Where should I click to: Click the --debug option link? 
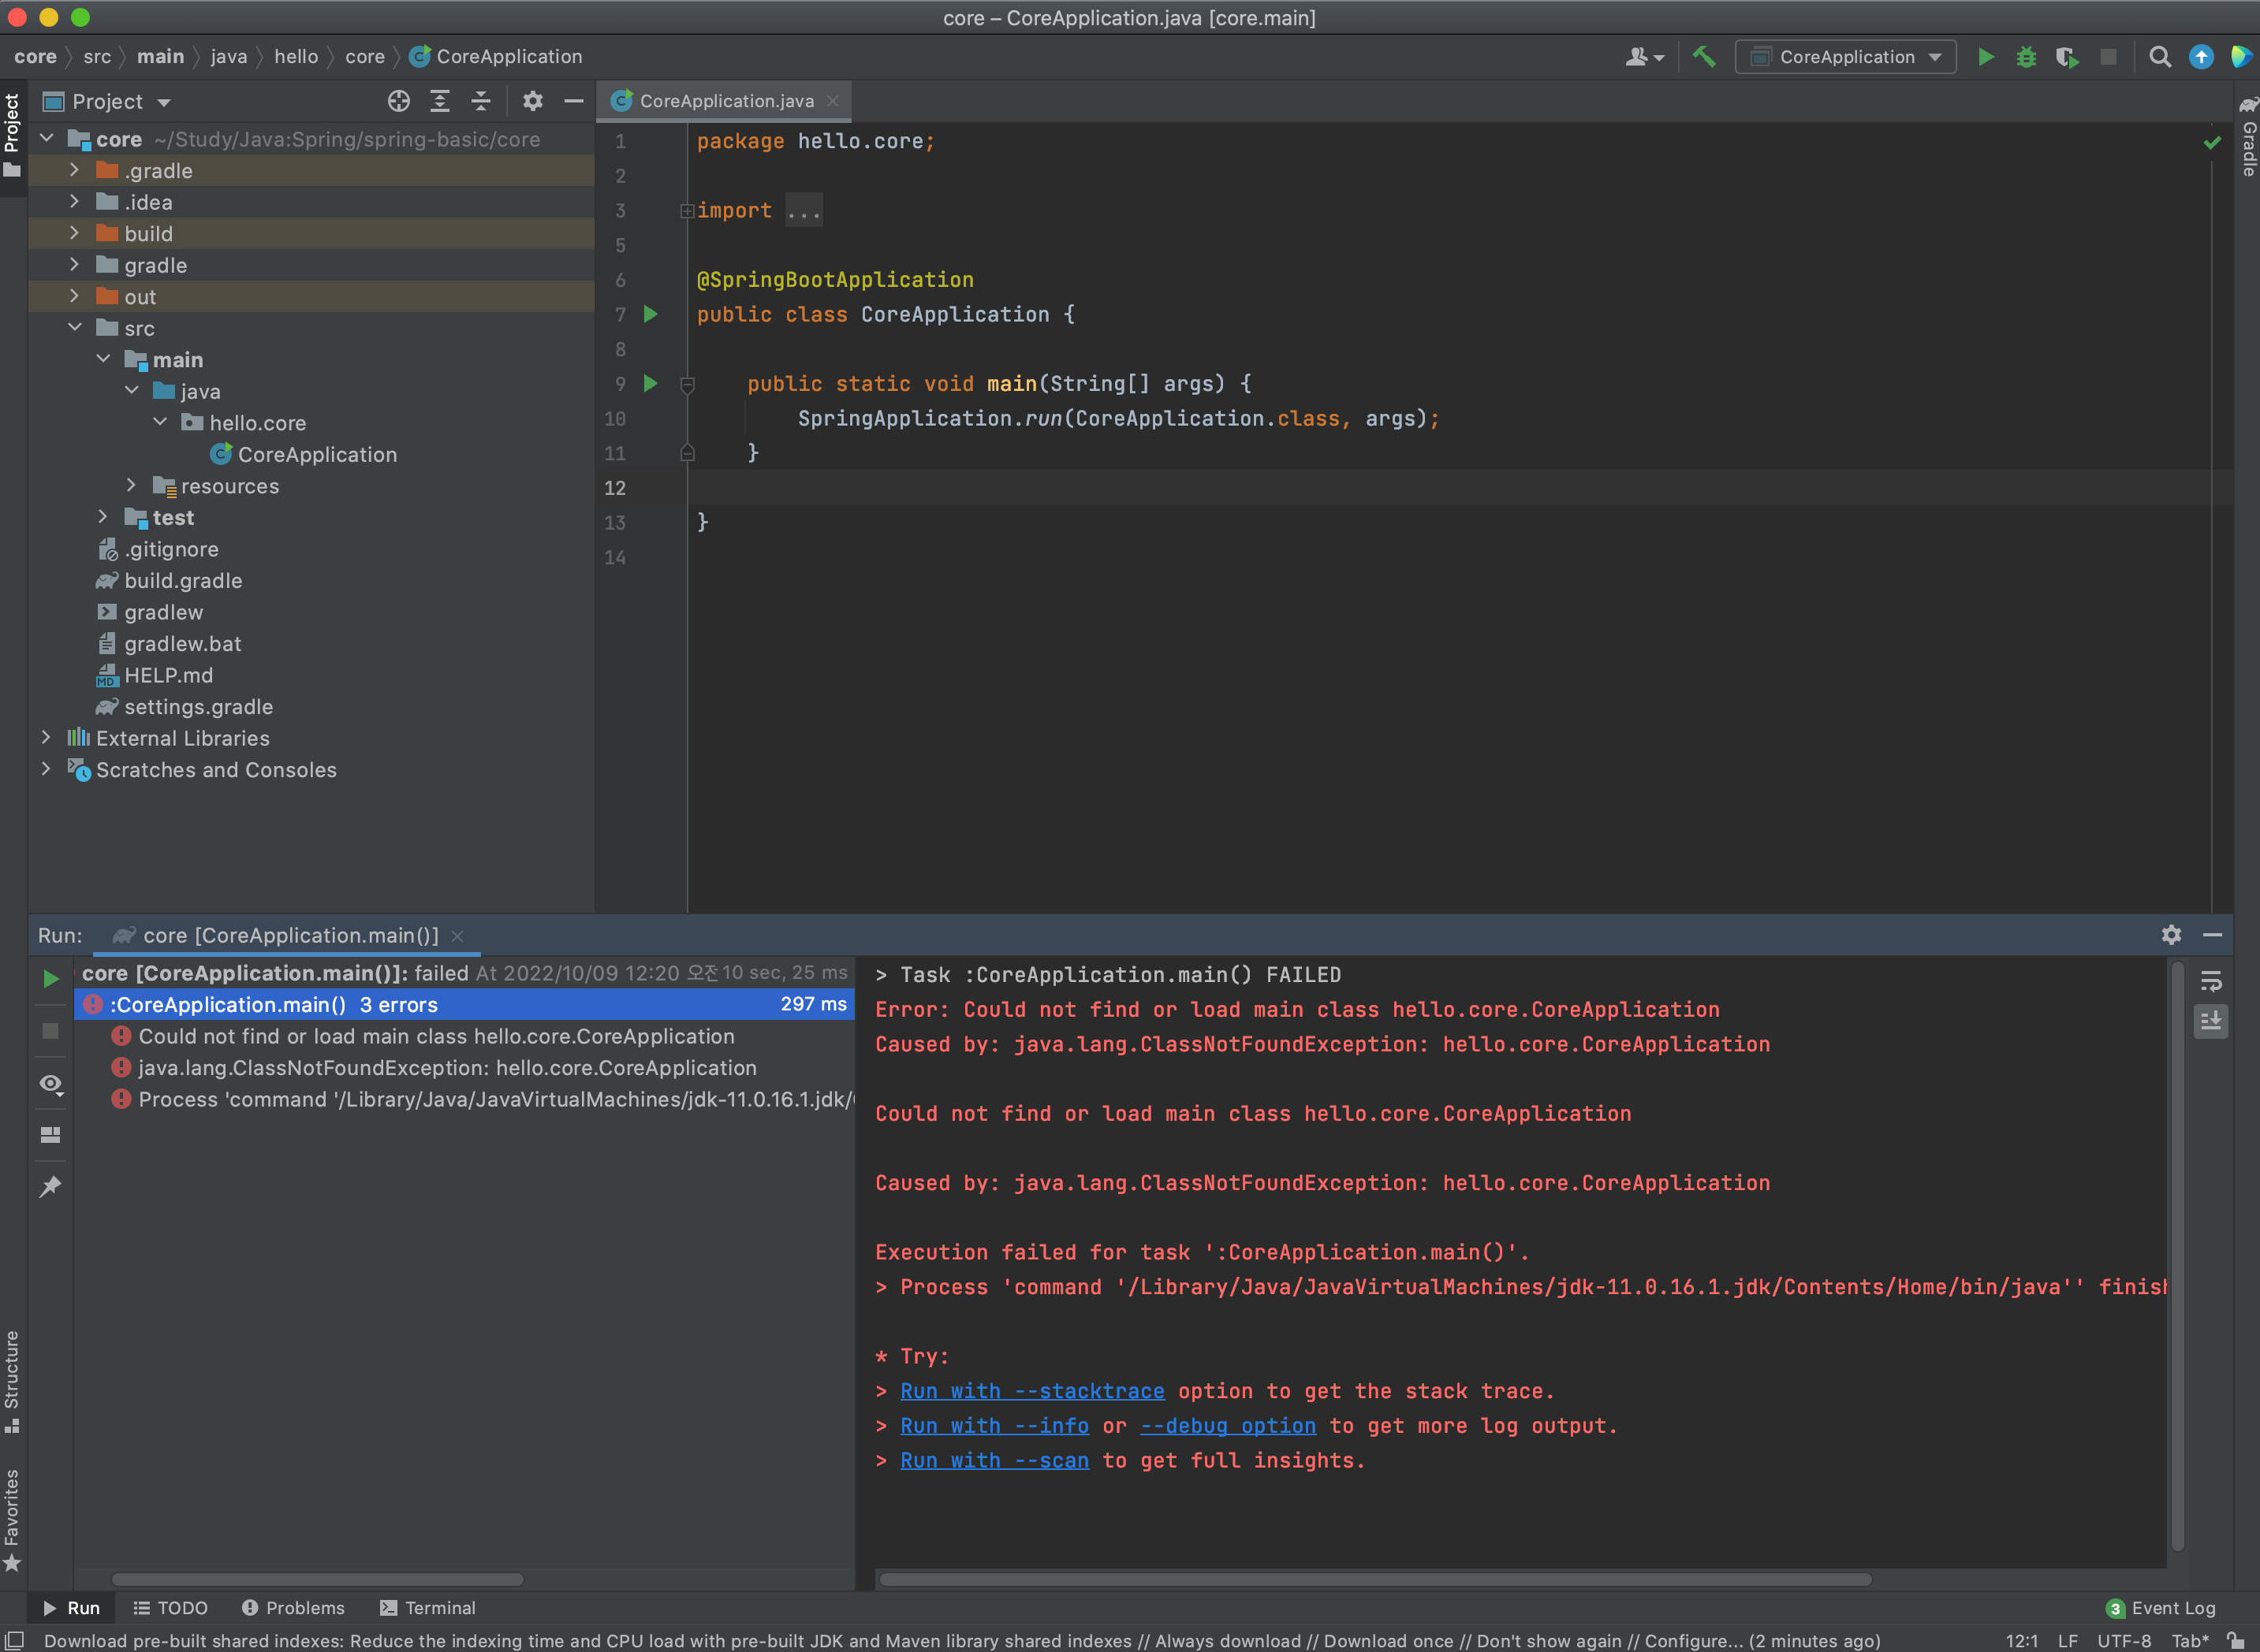pos(1229,1426)
